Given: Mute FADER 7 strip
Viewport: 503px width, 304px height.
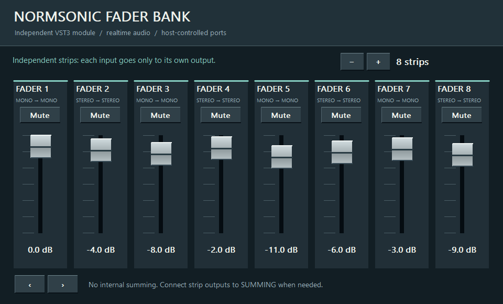Looking at the screenshot, I should (x=401, y=115).
